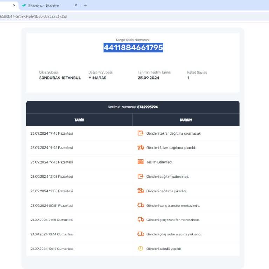Click delivery number 8742995794
Screen dimensions: 269x269
point(147,107)
